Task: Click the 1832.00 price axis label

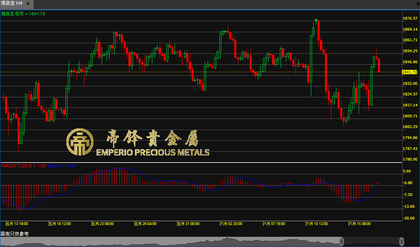Action: pos(410,83)
